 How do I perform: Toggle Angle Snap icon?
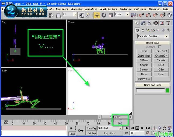point(148,15)
